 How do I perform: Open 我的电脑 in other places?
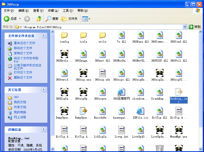[x=20, y=112]
